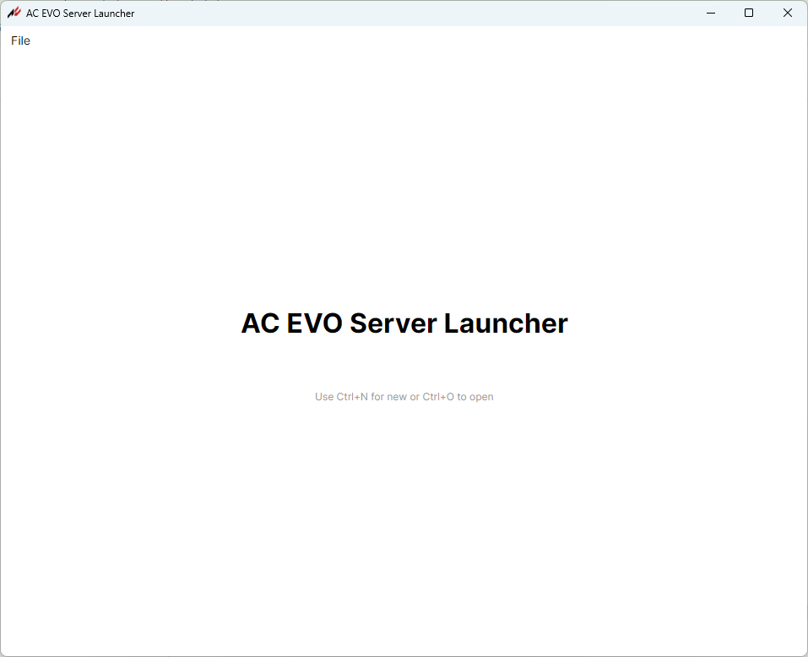The width and height of the screenshot is (808, 657).
Task: Click the Ctrl+N / Ctrl+O hint text
Action: pos(404,397)
